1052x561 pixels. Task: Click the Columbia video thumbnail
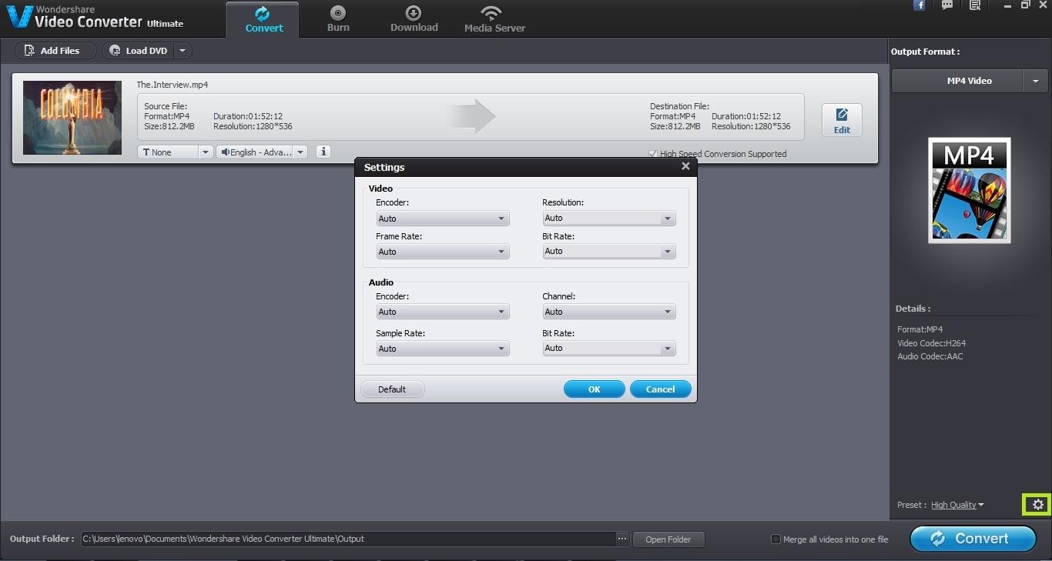click(x=72, y=118)
